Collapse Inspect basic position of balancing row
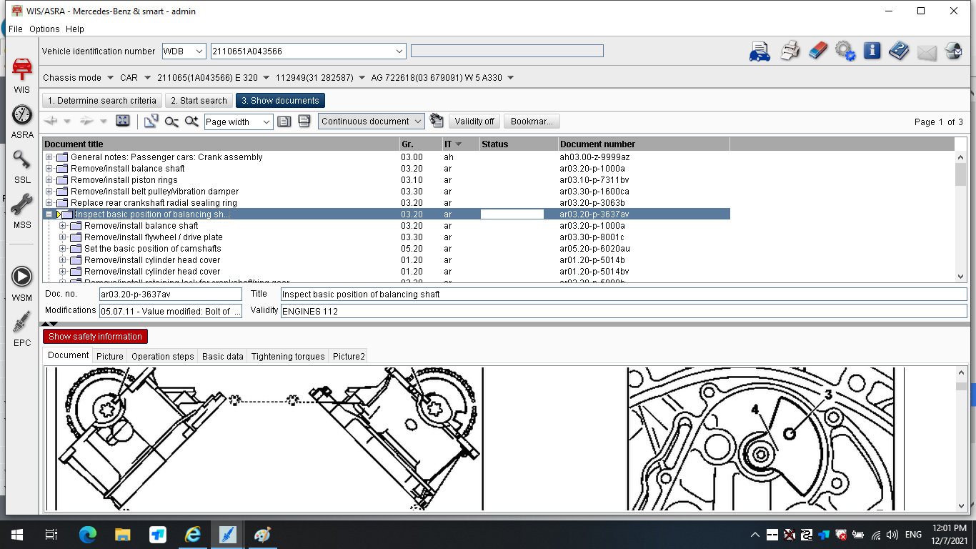 pos(49,214)
